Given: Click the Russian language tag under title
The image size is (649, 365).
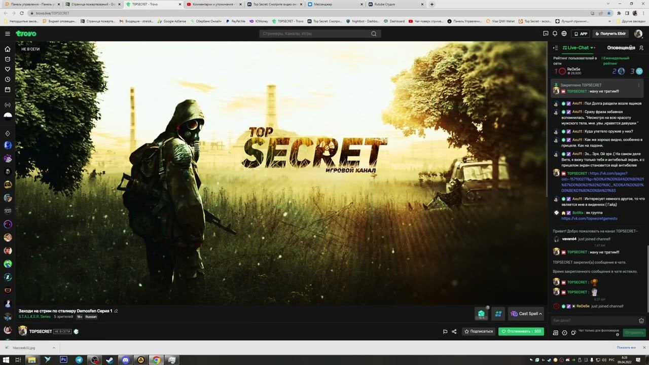Looking at the screenshot, I should point(91,316).
